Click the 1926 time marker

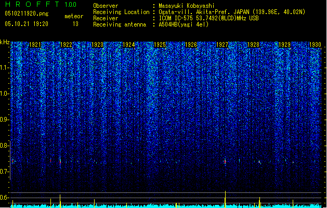tap(191, 45)
